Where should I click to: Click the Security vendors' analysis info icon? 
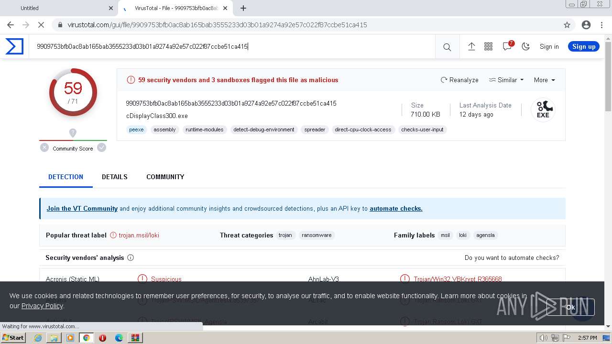pyautogui.click(x=131, y=258)
